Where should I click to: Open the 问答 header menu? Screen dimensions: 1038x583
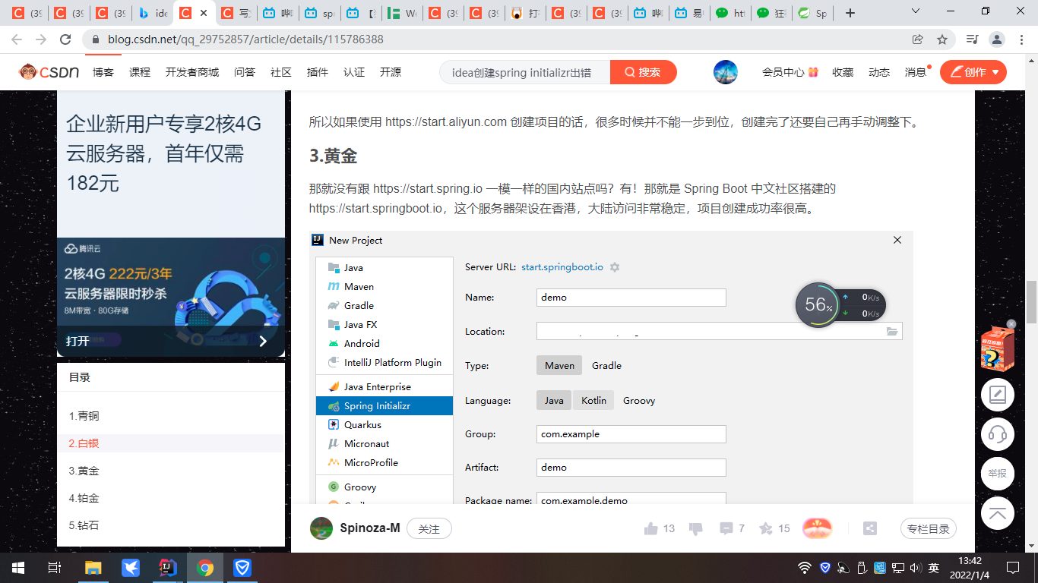pos(245,72)
